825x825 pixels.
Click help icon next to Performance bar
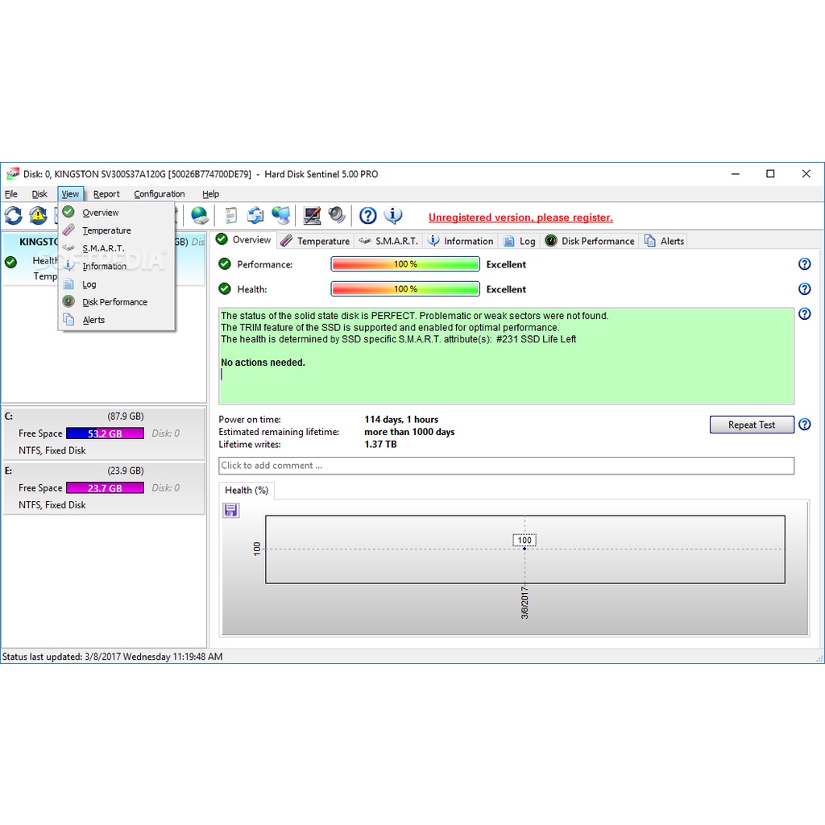(x=805, y=264)
